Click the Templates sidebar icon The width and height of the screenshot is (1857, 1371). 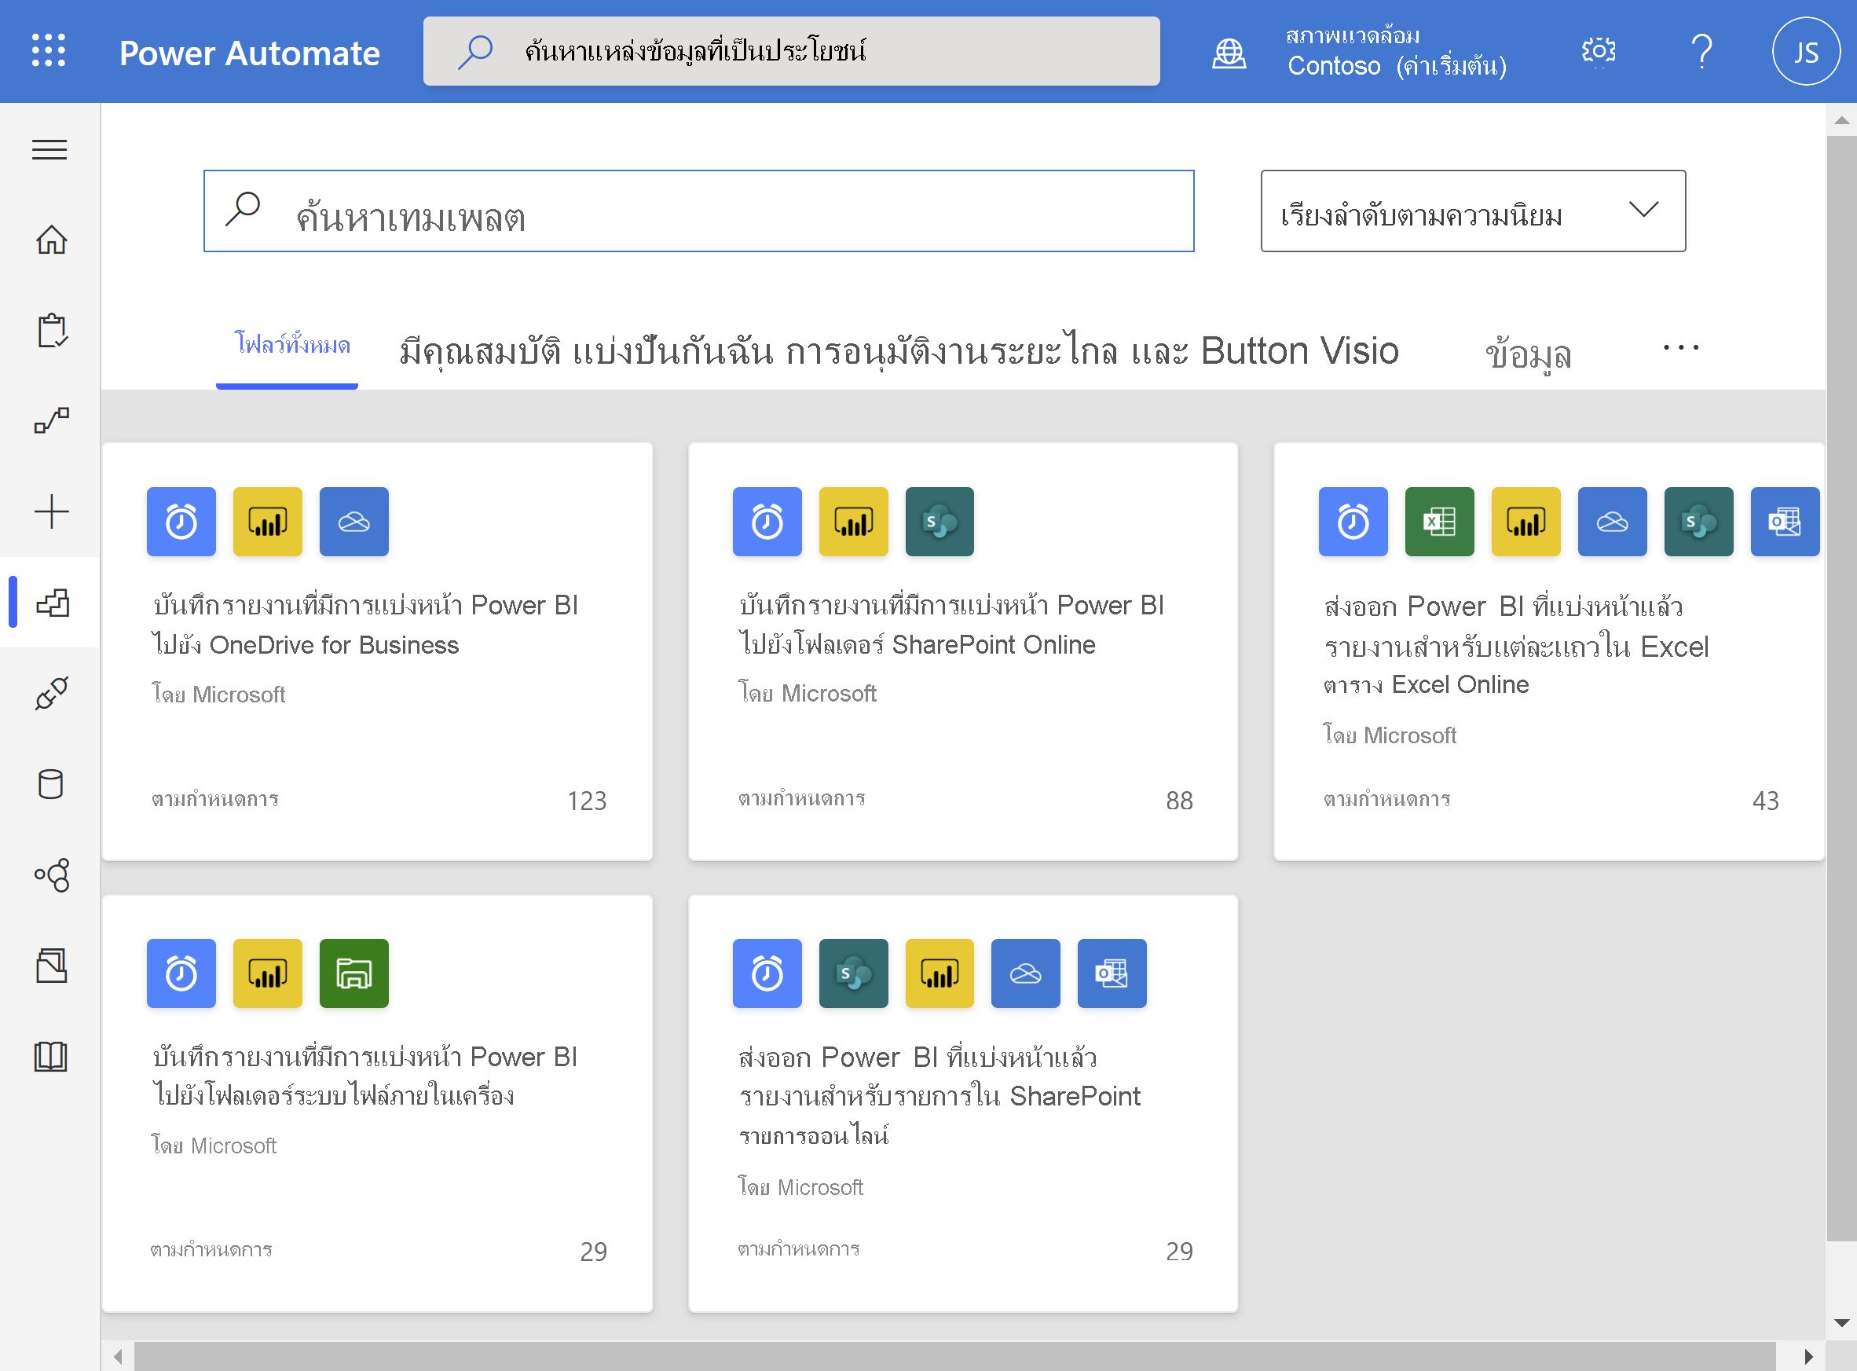50,603
